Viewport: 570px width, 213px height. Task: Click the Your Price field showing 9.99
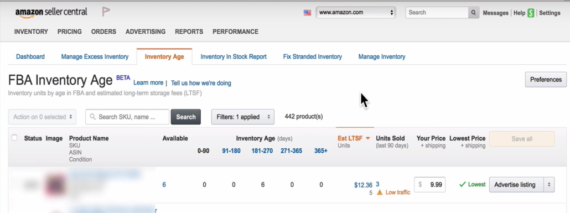(429, 185)
